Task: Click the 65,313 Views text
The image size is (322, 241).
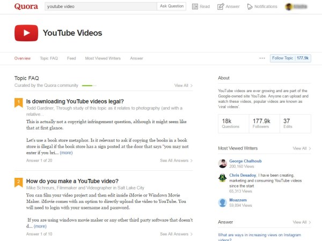Action: pos(240,191)
